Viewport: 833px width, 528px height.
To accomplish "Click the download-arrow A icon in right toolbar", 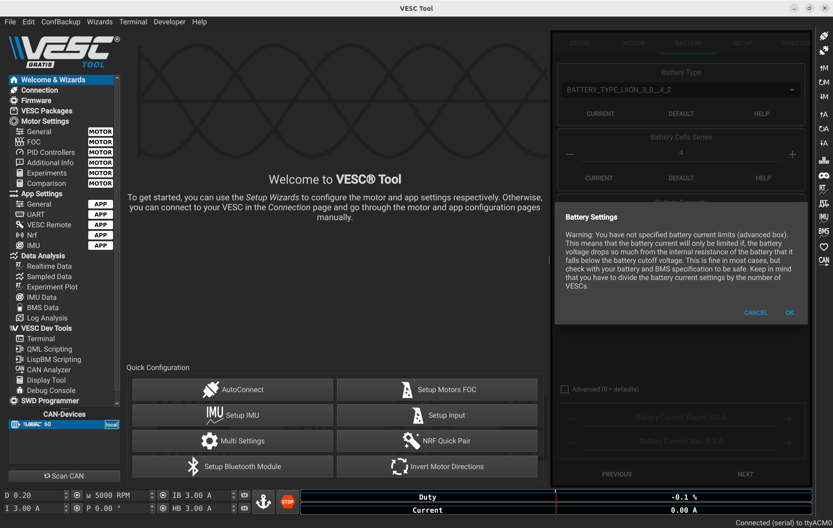I will [824, 143].
